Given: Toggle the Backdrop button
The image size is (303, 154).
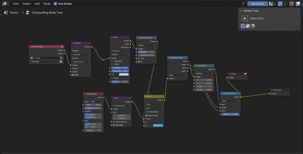Looking at the screenshot, I should (x=258, y=4).
